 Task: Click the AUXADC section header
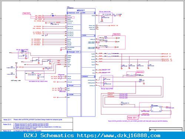88,77
